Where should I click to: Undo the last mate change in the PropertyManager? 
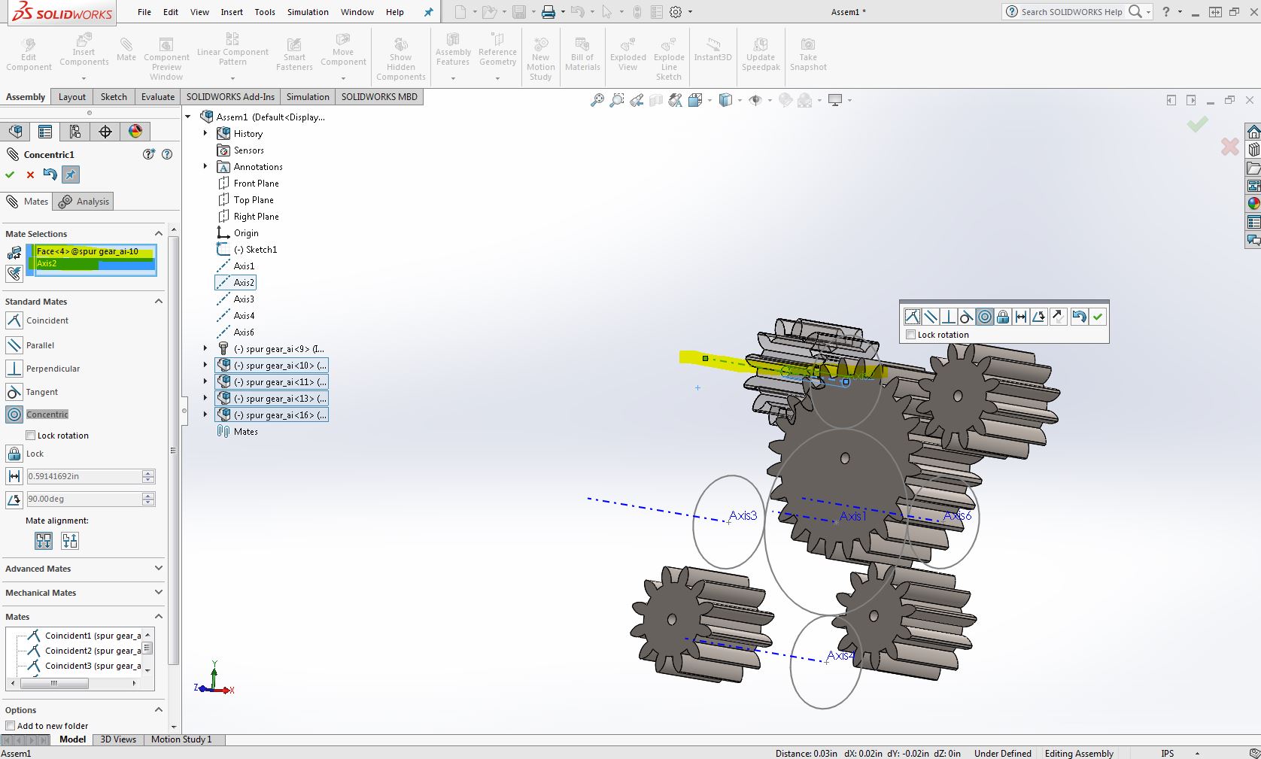click(x=50, y=175)
